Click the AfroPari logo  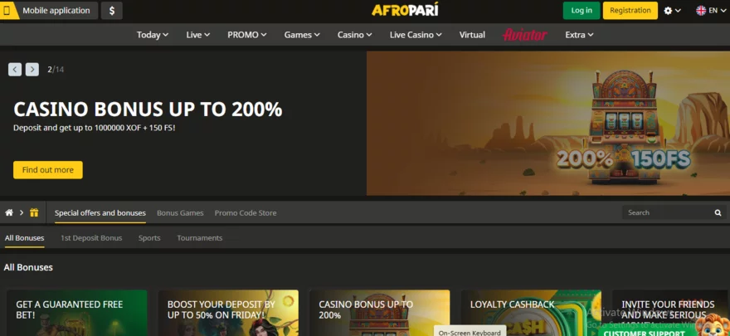coord(405,10)
